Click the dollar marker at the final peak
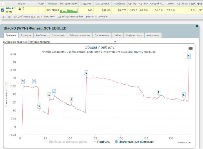The image size is (203, 149). tap(189, 56)
